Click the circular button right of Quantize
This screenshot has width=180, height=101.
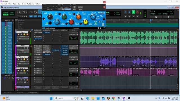(x=168, y=17)
